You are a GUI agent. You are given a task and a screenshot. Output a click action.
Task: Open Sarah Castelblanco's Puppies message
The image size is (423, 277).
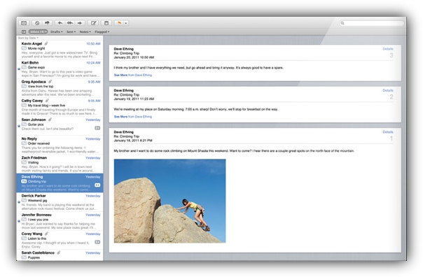(x=60, y=255)
